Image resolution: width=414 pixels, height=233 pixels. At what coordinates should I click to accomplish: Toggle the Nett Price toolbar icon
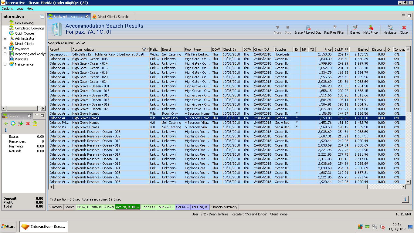(371, 28)
